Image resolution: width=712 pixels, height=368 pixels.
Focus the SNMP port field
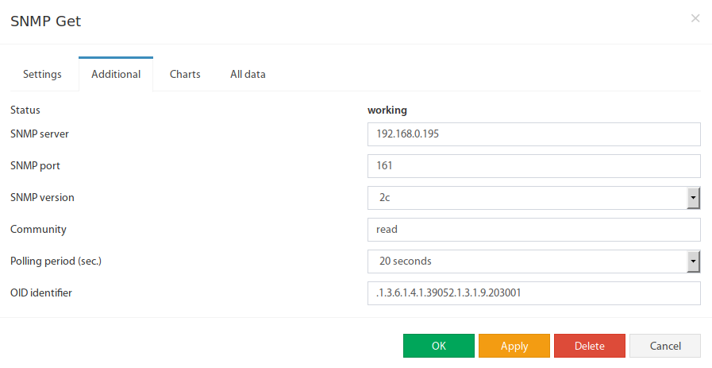point(534,166)
